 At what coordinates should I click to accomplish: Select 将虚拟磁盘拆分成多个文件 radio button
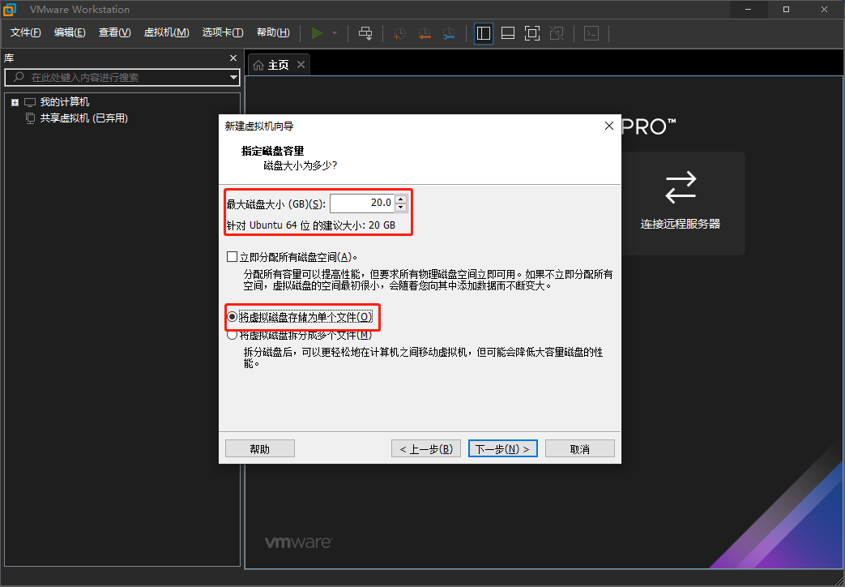pos(233,336)
